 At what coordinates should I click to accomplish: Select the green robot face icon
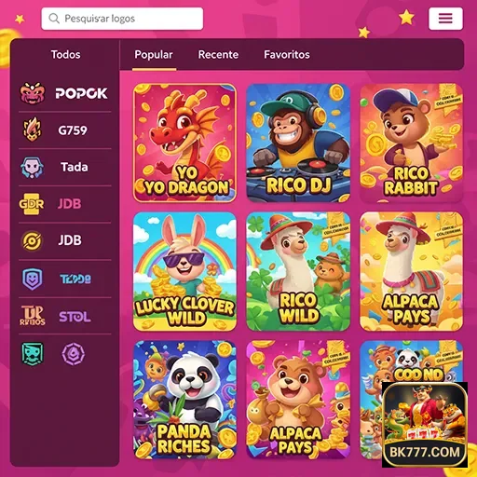(x=33, y=354)
